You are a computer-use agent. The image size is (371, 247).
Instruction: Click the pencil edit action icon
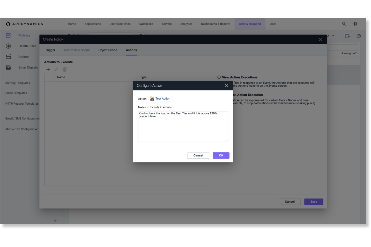(x=56, y=69)
